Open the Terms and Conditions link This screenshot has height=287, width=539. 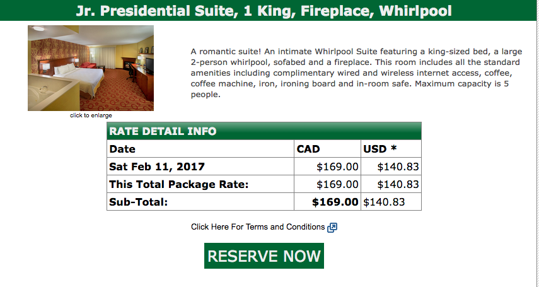[x=258, y=227]
